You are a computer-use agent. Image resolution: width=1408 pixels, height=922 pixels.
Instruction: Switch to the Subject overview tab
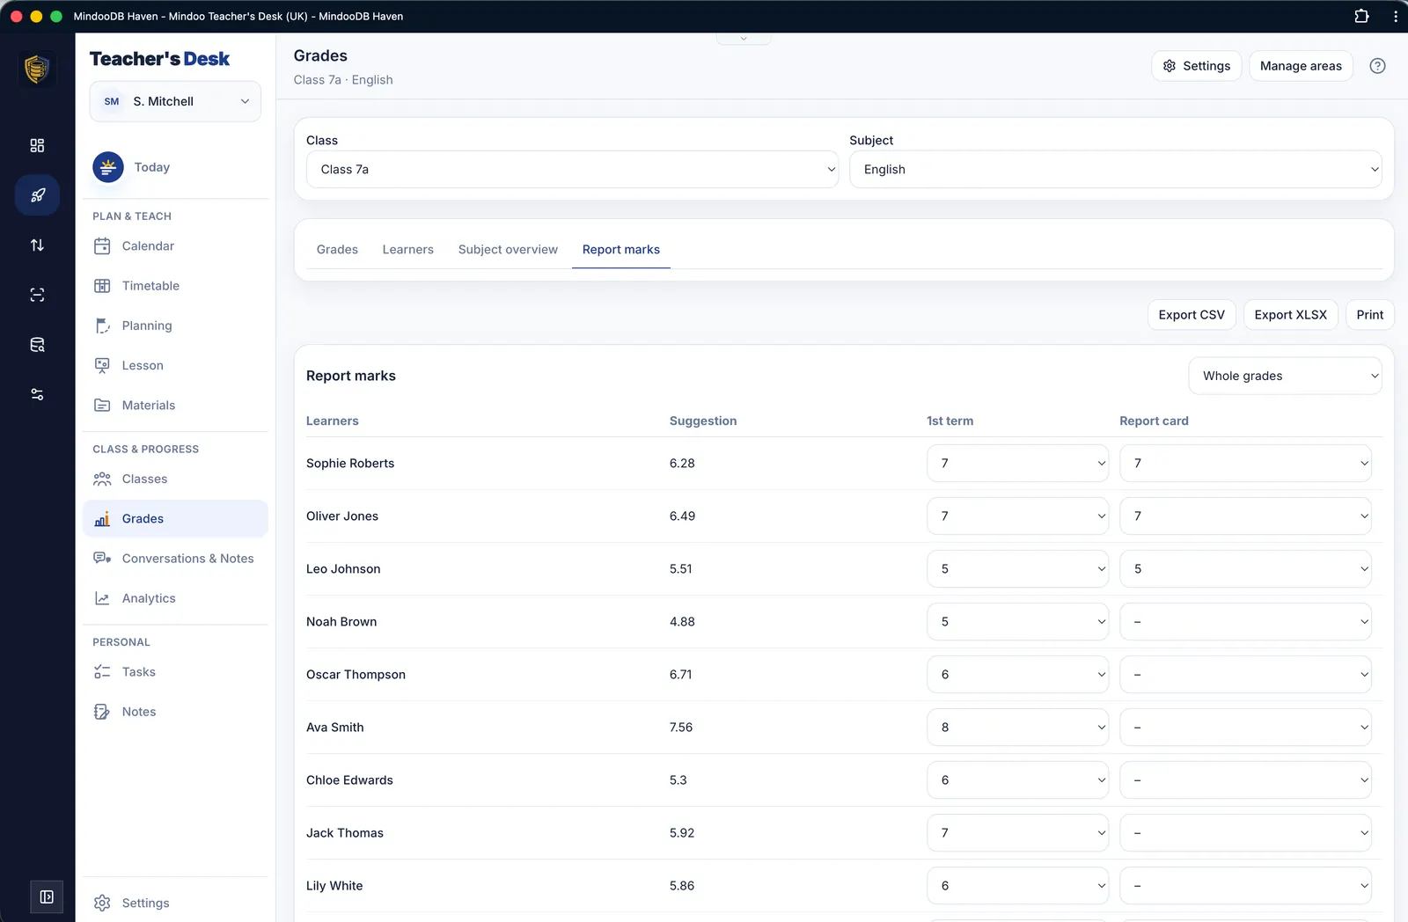508,250
